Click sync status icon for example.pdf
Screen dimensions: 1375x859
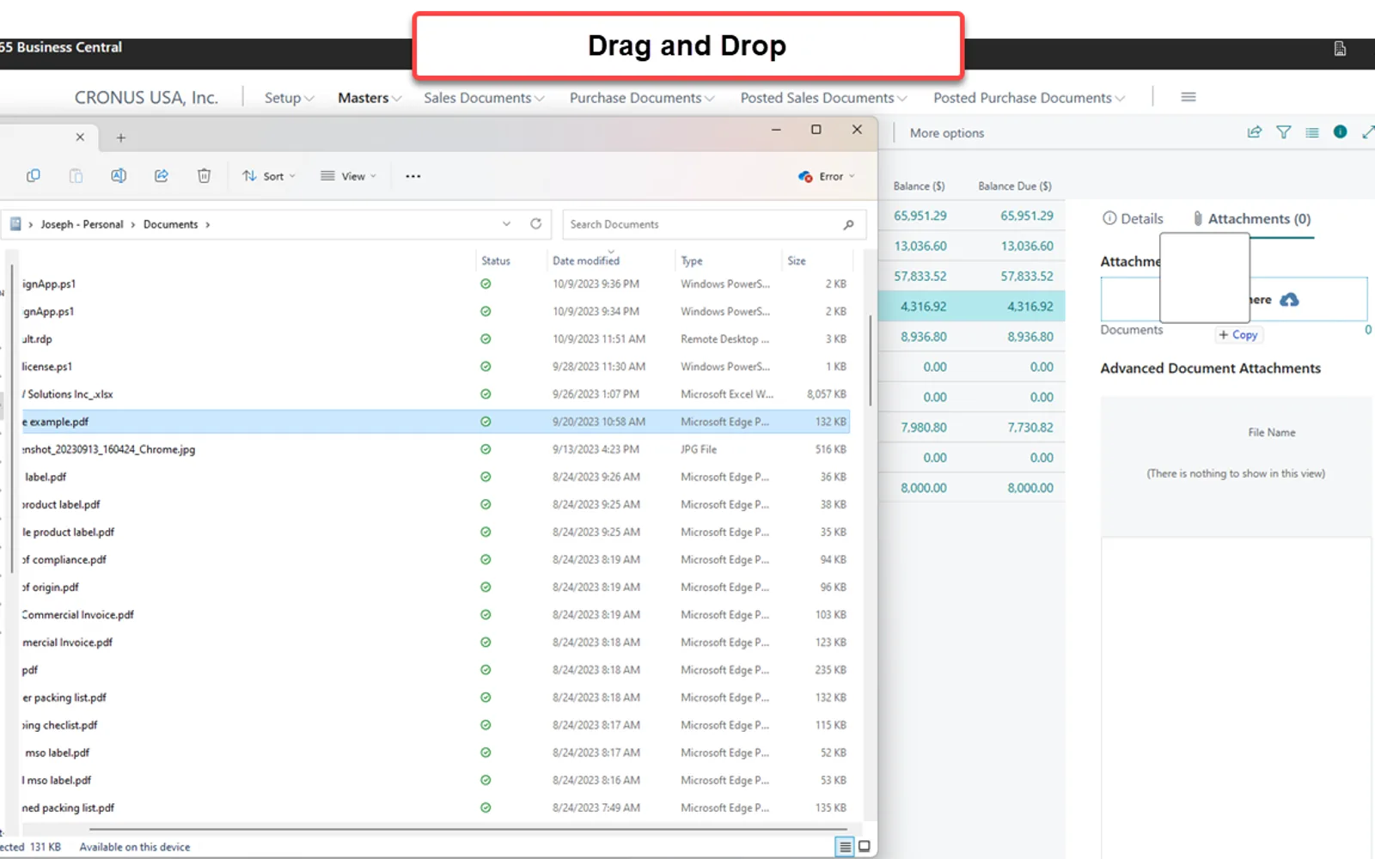pos(486,422)
